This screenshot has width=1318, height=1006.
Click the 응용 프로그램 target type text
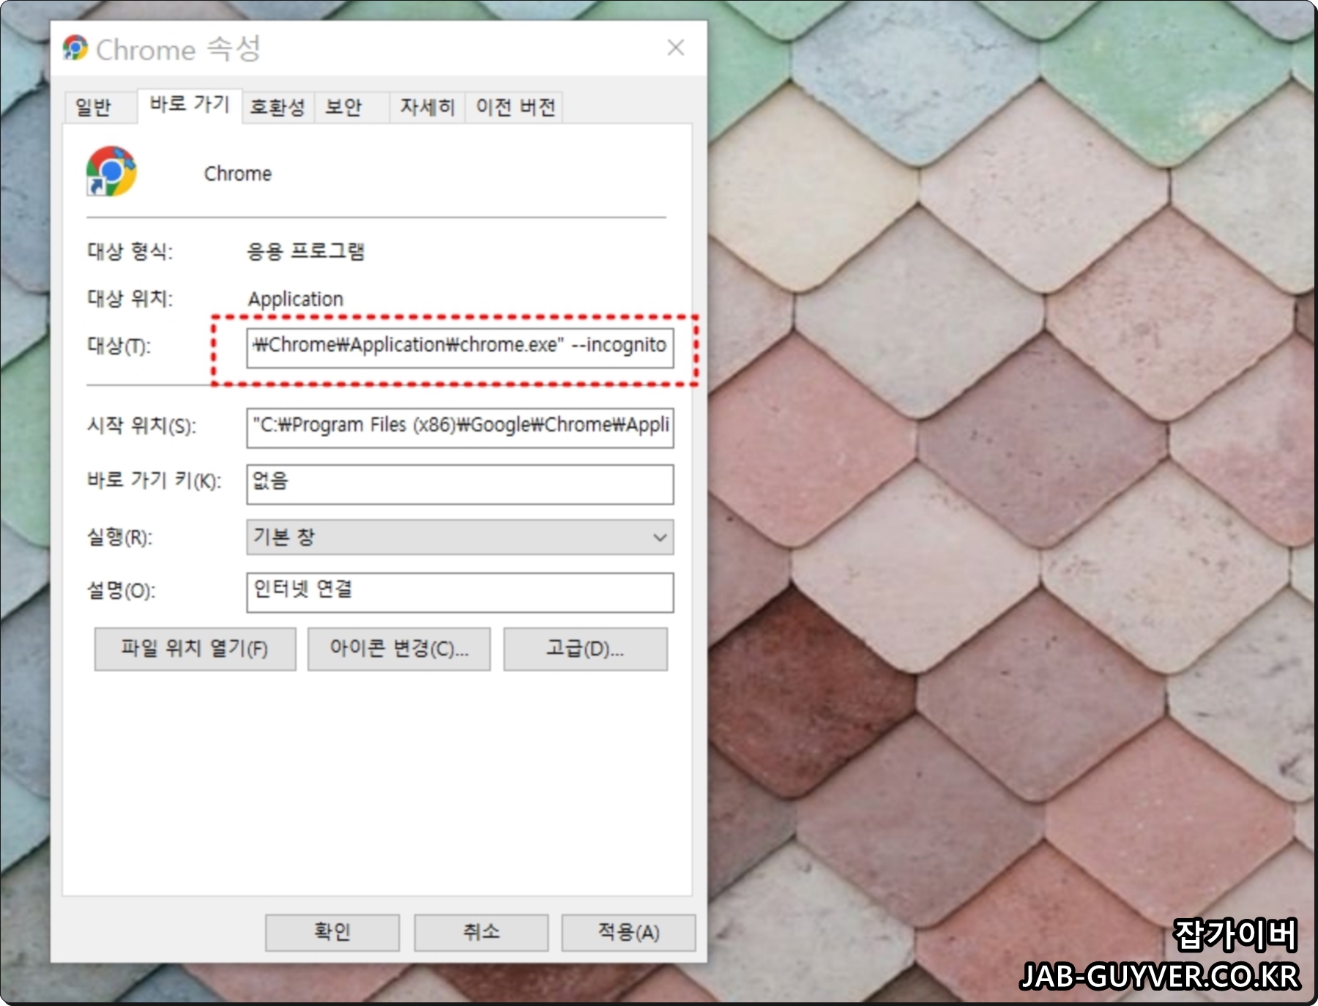coord(305,251)
